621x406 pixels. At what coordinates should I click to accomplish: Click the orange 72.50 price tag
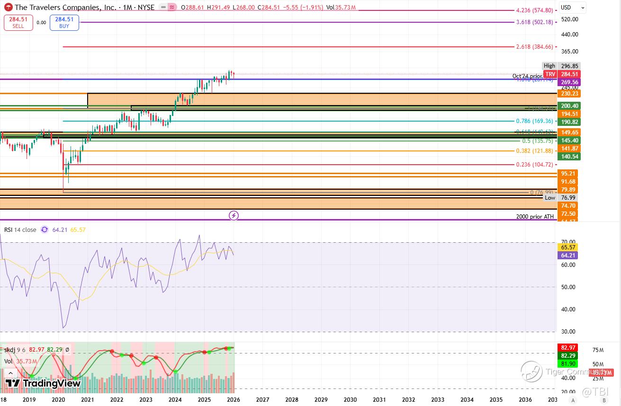point(568,214)
